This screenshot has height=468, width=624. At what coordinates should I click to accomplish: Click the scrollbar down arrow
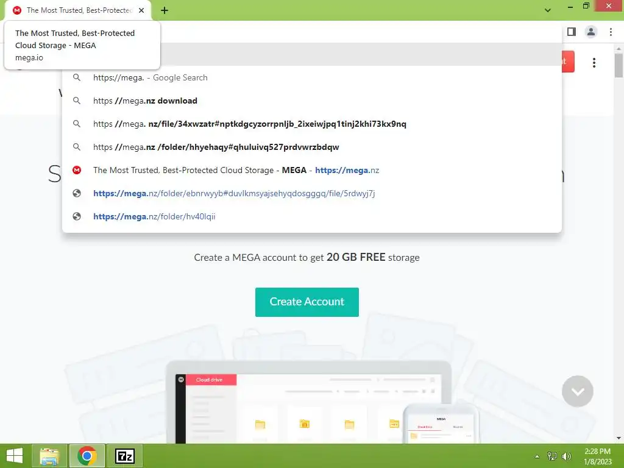(619, 438)
